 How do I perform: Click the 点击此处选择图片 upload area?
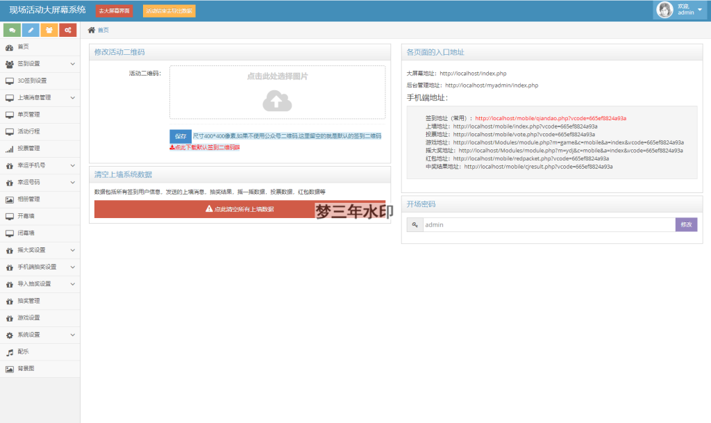tap(278, 92)
